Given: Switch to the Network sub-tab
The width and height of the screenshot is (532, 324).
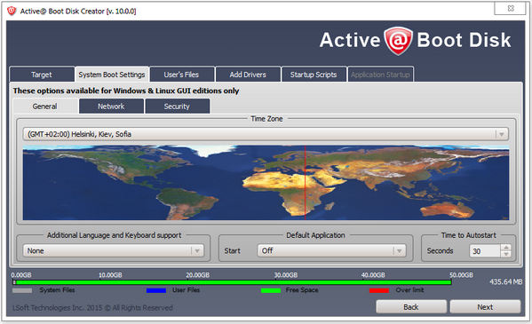Looking at the screenshot, I should pos(111,107).
